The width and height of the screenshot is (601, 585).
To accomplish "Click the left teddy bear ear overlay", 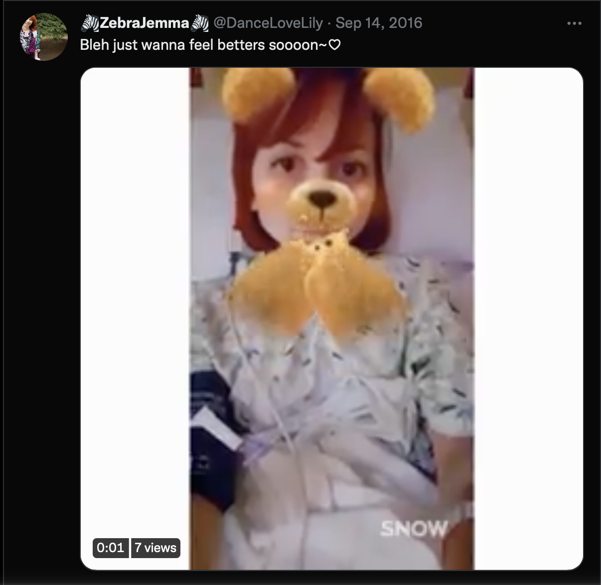I will tap(259, 94).
